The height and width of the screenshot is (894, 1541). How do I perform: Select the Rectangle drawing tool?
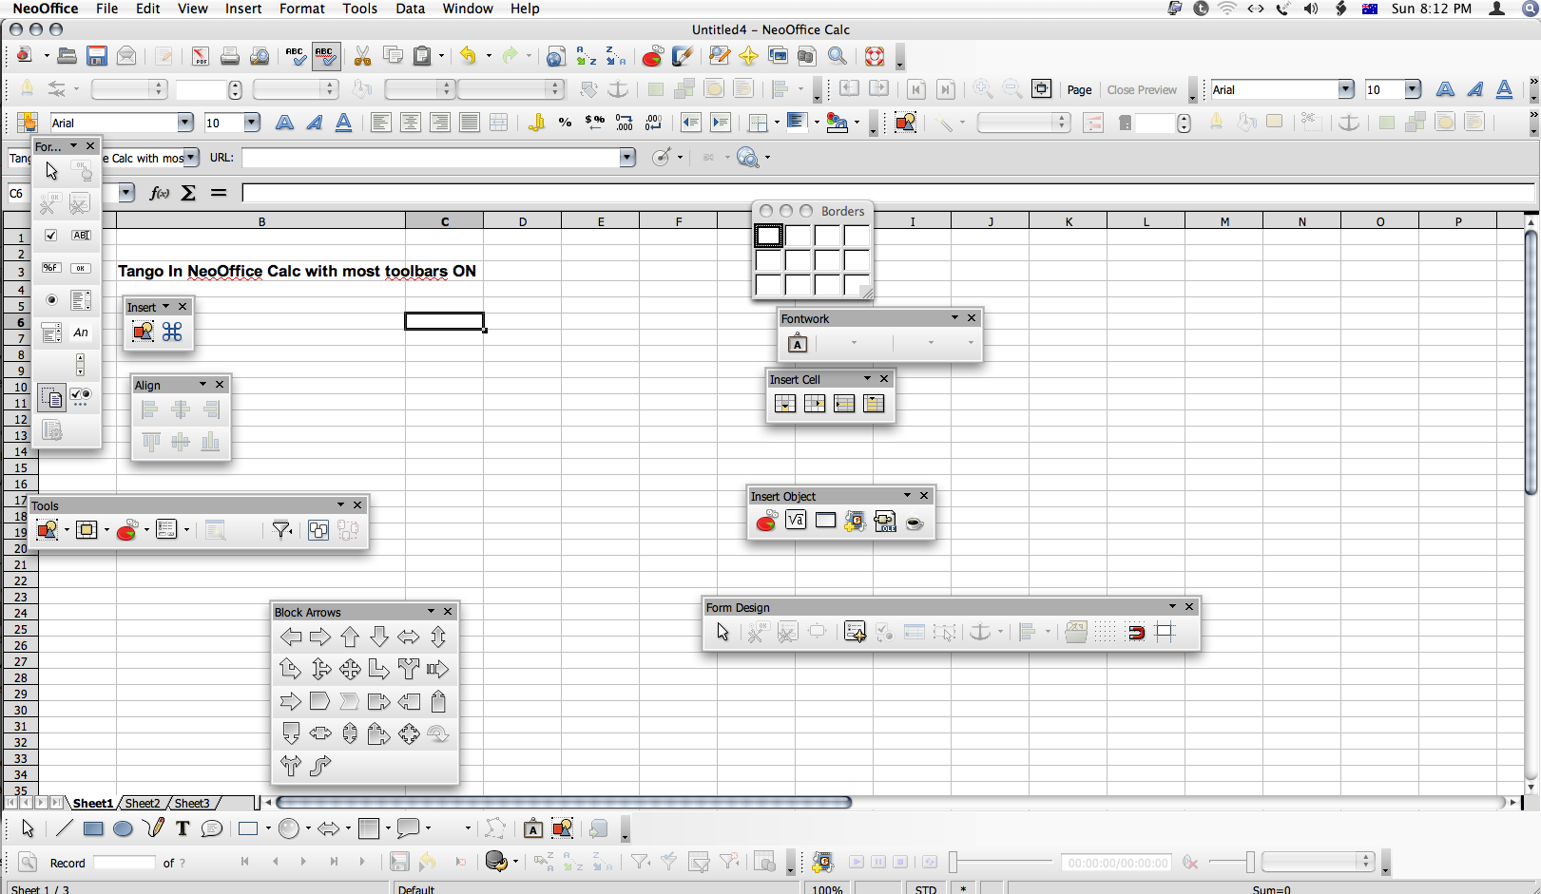(x=93, y=828)
